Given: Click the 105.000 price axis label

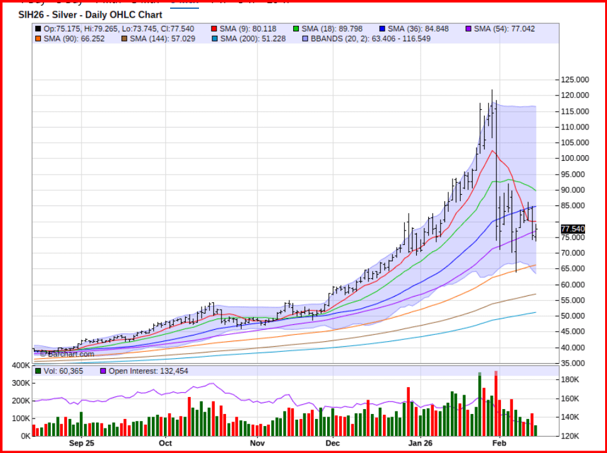Looking at the screenshot, I should 575,143.
